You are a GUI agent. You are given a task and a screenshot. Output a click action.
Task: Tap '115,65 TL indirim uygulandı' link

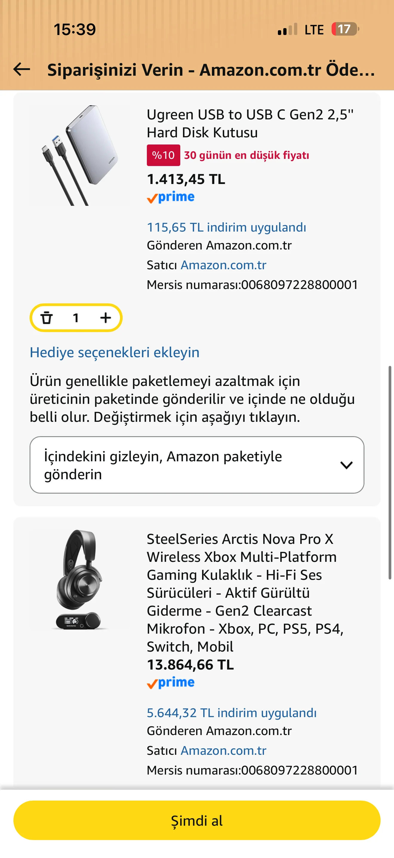click(226, 227)
